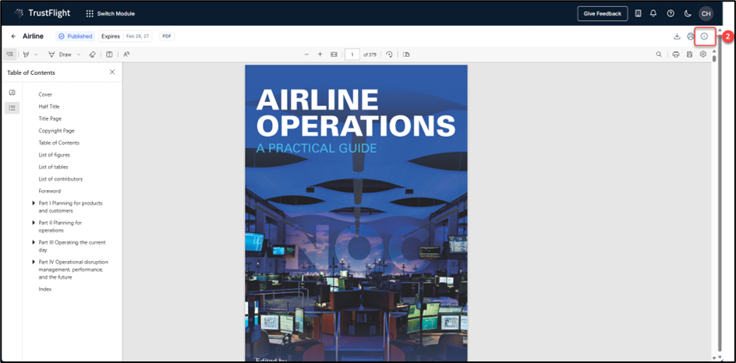Viewport: 736px width, 363px height.
Task: Open the document info panel icon
Action: coord(704,37)
